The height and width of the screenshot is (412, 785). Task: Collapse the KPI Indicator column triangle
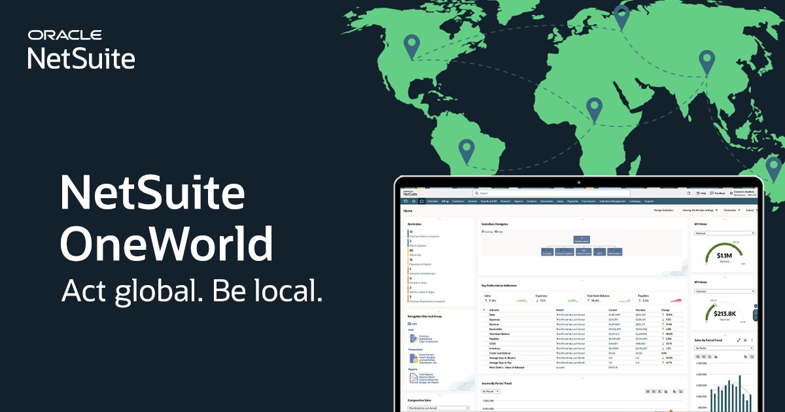tap(485, 309)
